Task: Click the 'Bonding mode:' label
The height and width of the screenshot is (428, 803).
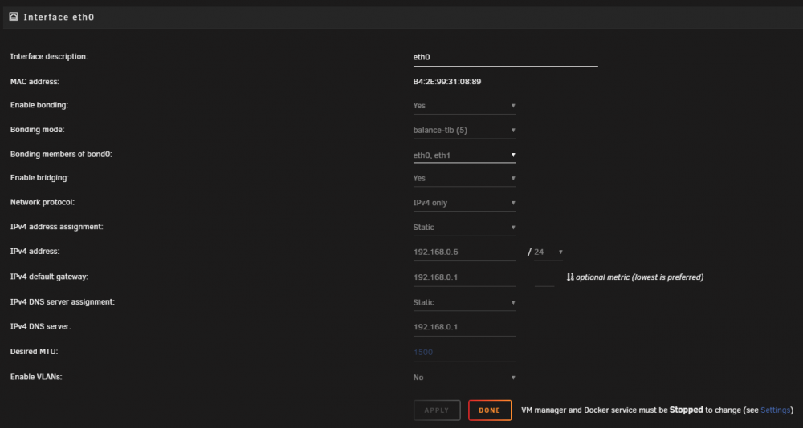Action: 38,129
